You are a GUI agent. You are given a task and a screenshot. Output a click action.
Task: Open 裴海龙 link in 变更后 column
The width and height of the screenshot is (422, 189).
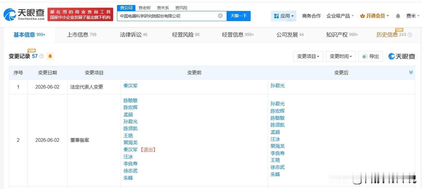pos(277,146)
